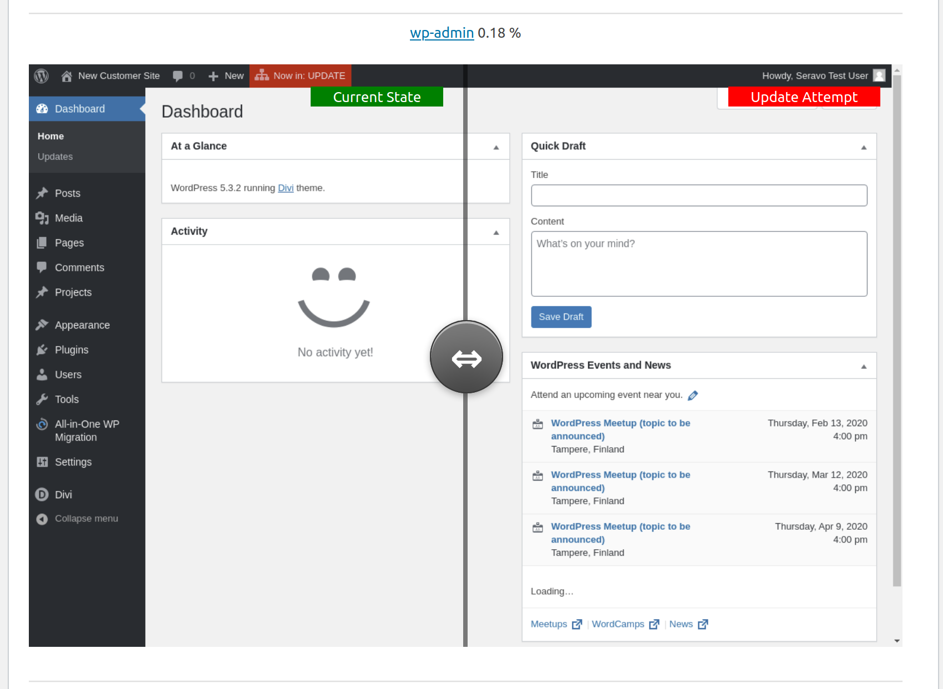This screenshot has width=943, height=689.
Task: Collapse the Activity panel
Action: [x=496, y=233]
